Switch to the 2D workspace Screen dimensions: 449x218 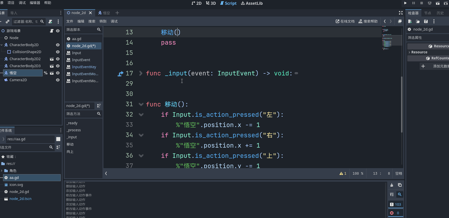196,3
